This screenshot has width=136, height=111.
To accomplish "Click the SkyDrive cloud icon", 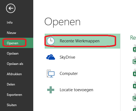I will (x=51, y=57).
